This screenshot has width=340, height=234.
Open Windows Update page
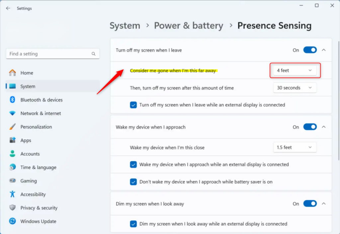click(53, 221)
